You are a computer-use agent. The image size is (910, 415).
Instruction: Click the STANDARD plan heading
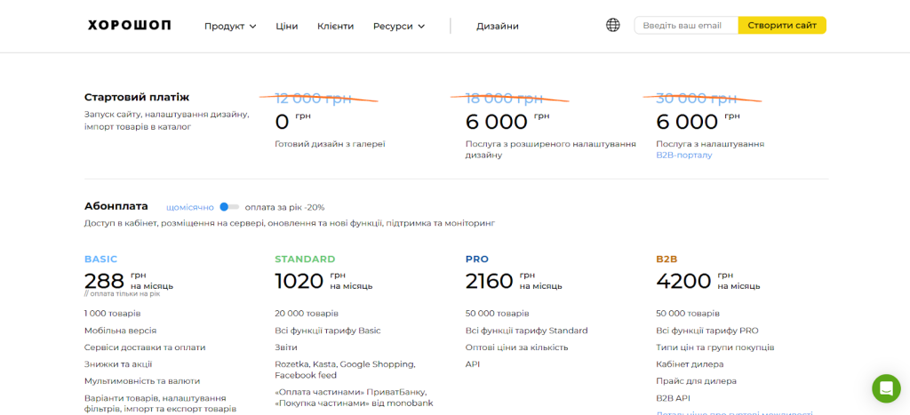tap(305, 259)
